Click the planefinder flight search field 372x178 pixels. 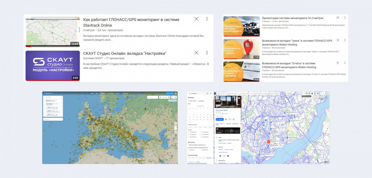[x=152, y=97]
